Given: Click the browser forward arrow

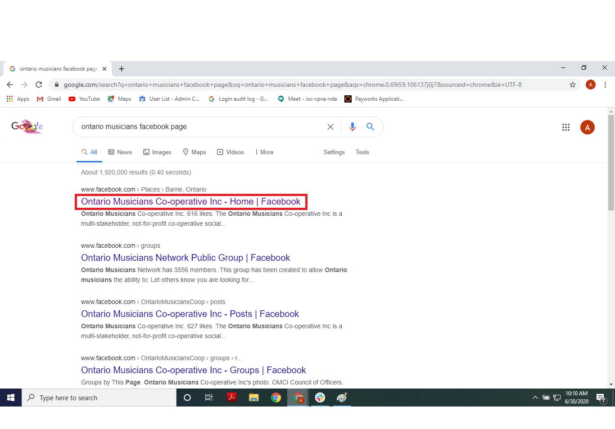Looking at the screenshot, I should [x=24, y=85].
